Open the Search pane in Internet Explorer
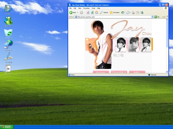This screenshot has width=173, height=129. click(104, 12)
